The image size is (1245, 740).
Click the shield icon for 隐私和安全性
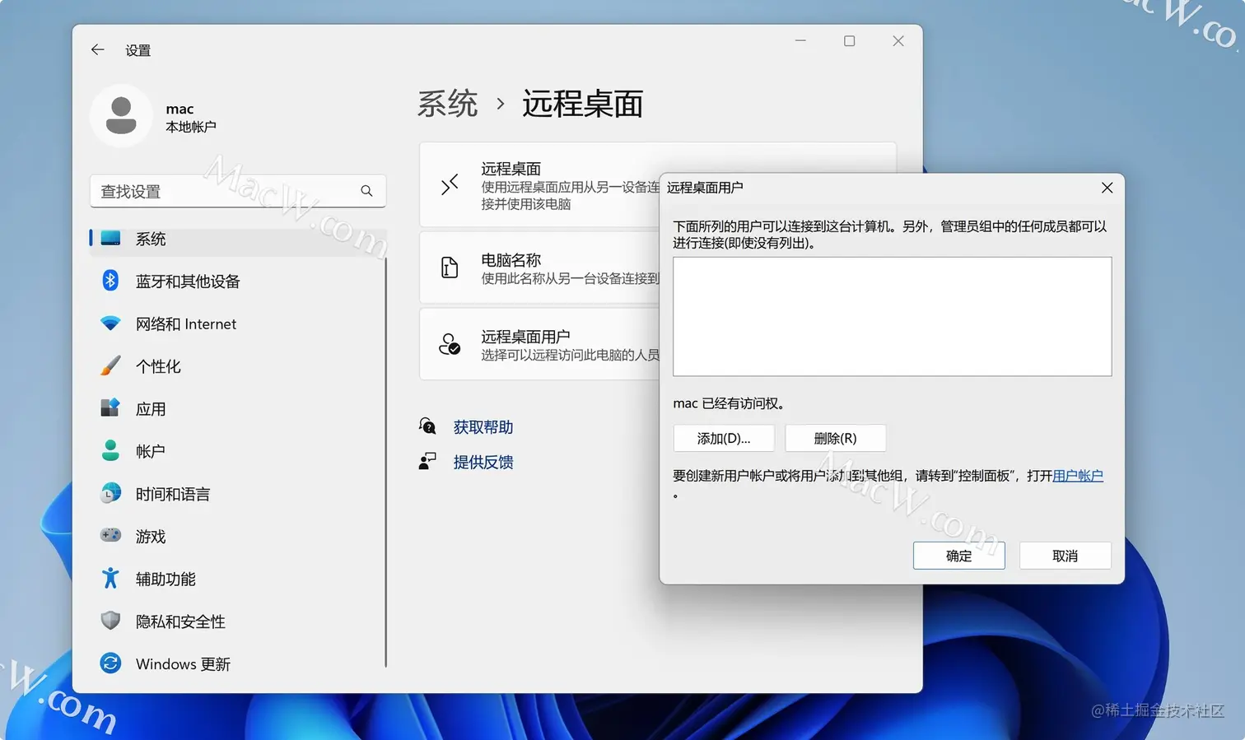click(x=110, y=621)
